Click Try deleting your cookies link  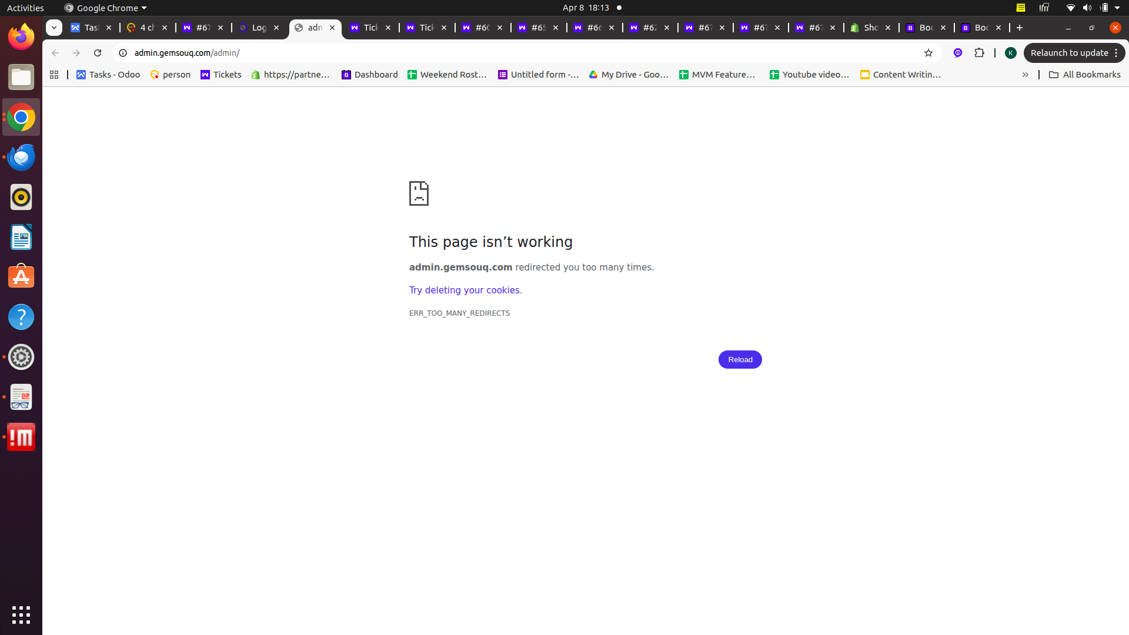(x=465, y=290)
